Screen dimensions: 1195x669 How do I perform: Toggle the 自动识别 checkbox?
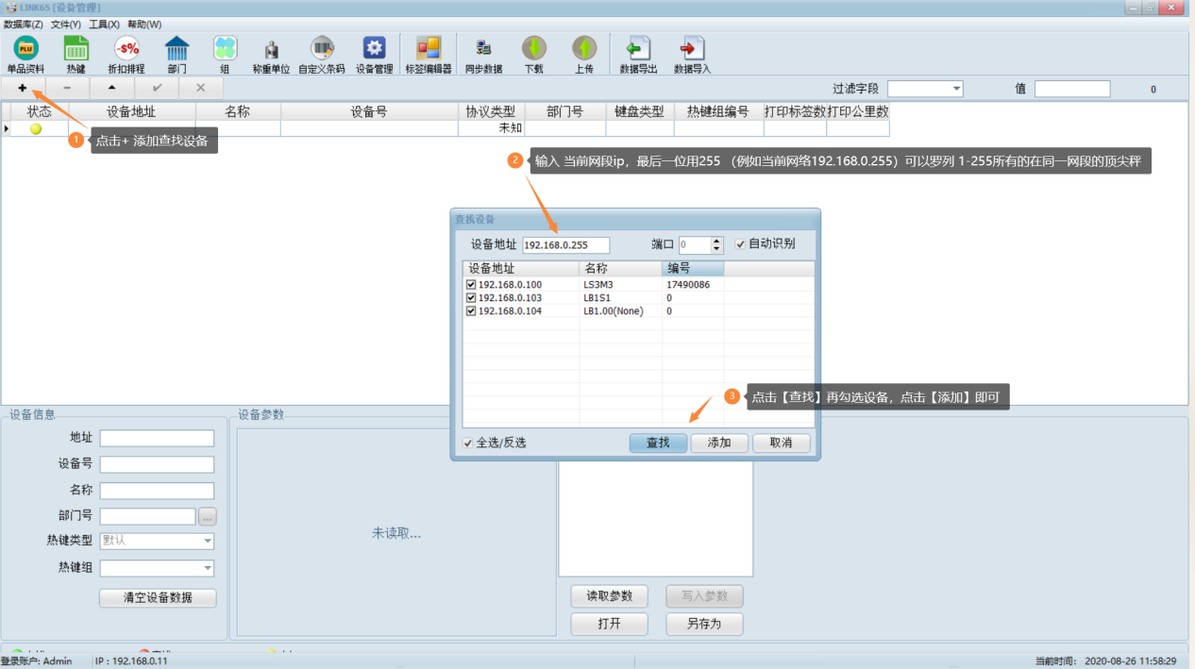pyautogui.click(x=741, y=244)
